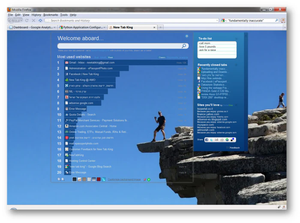
Task: Open the Feedback link
Action: 234,148
